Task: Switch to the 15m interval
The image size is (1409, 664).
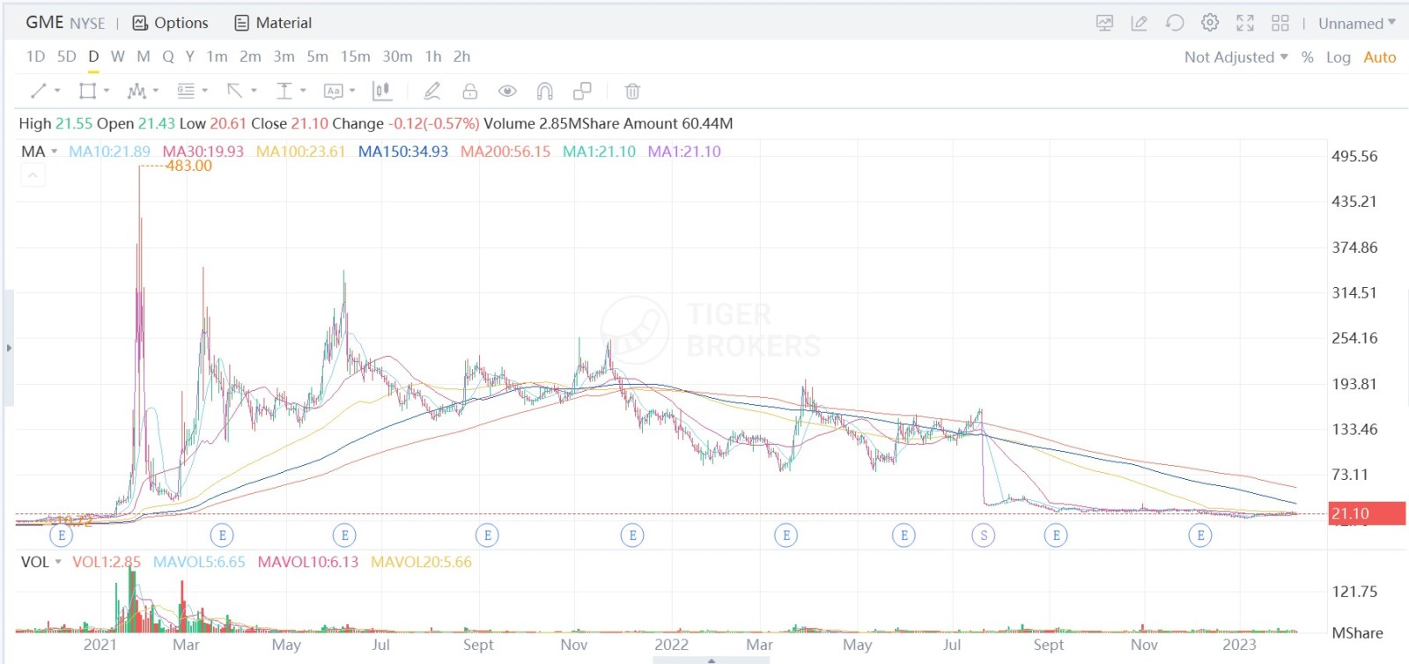Action: tap(356, 56)
